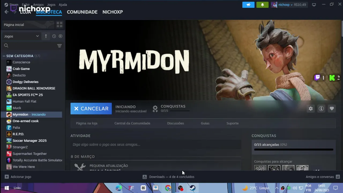Select the Myrmidon library entry
The height and width of the screenshot is (193, 343).
[x=32, y=114]
